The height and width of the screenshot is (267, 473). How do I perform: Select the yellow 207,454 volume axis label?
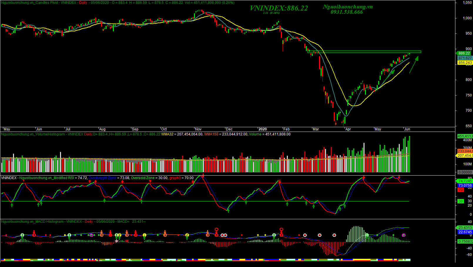pyautogui.click(x=465, y=156)
